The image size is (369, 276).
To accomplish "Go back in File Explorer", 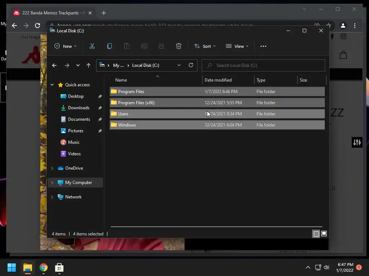I will coord(54,65).
